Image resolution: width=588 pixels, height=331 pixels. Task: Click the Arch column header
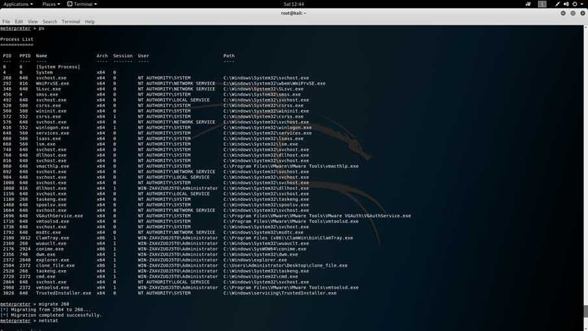click(102, 55)
